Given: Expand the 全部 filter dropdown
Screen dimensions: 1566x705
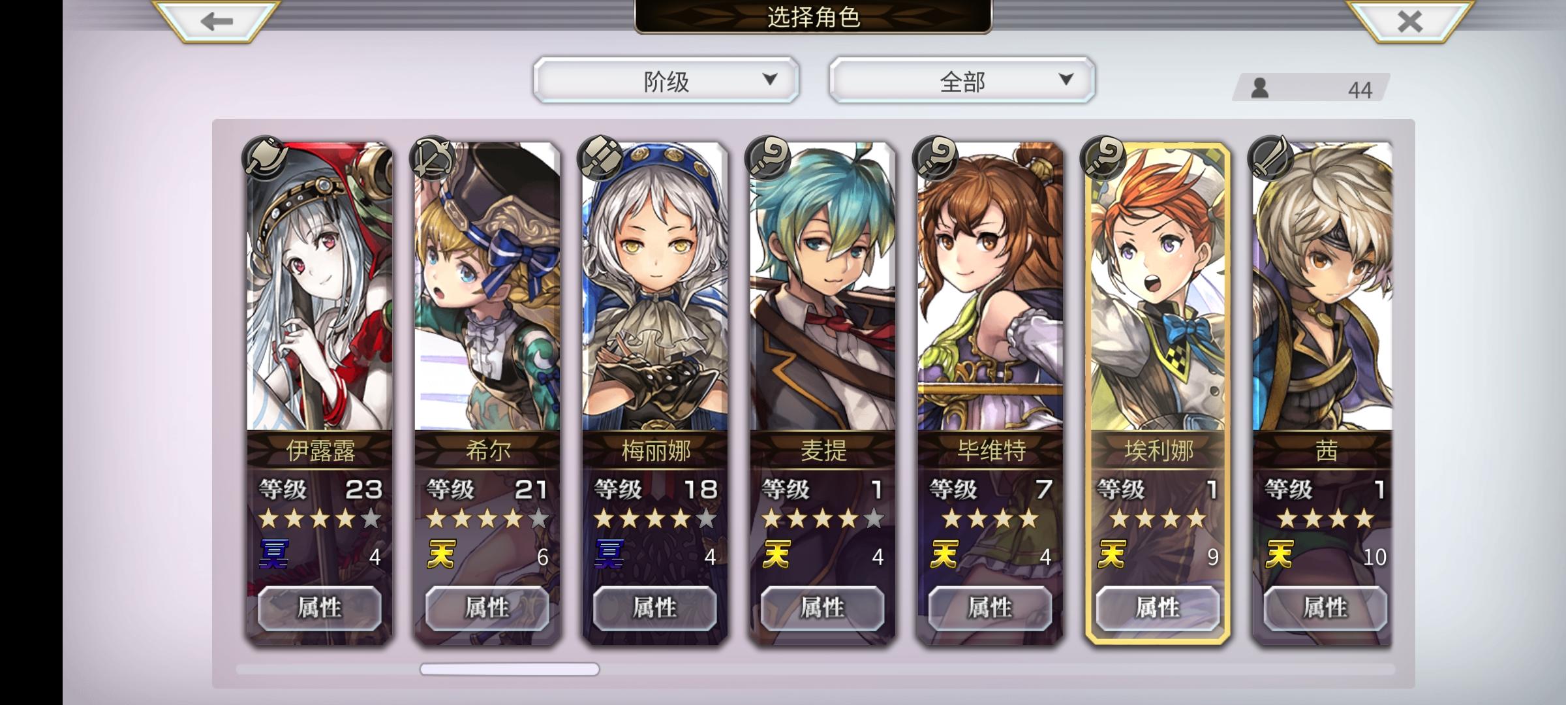Looking at the screenshot, I should point(962,80).
